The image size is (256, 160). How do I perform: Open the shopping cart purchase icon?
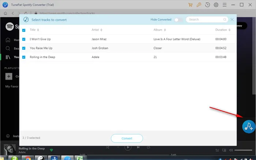tap(190, 5)
